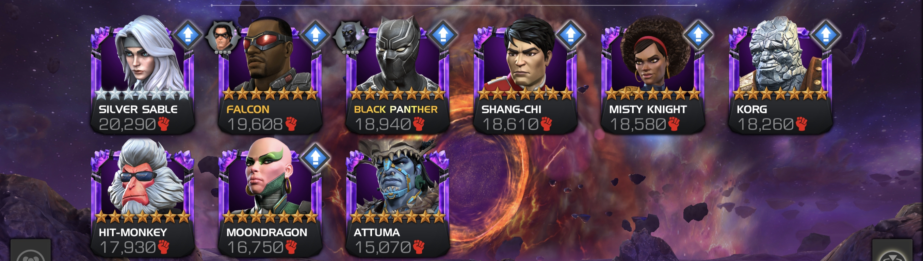Click the Misty Knight name label

648,109
